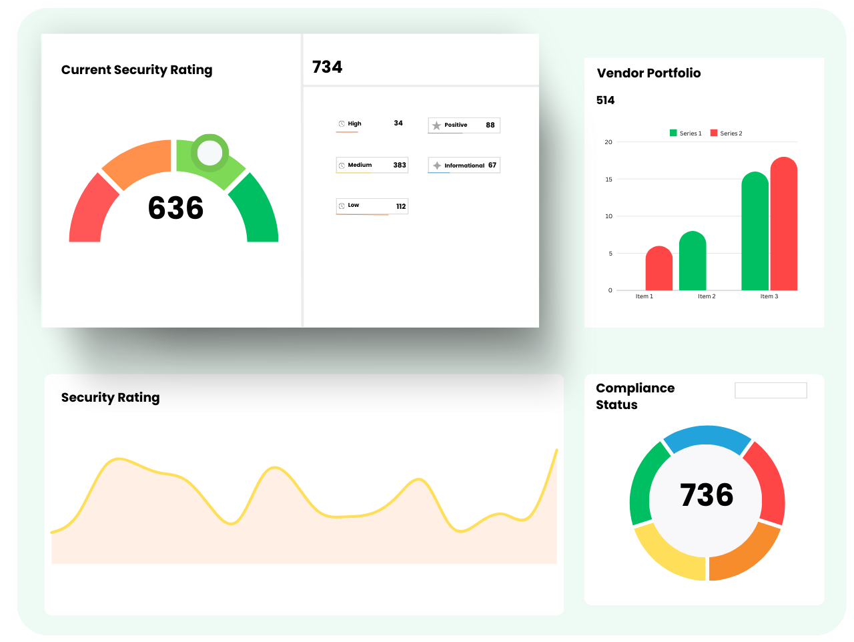Click the 736 compliance score in the donut
Screen dimensions: 854x642
707,495
